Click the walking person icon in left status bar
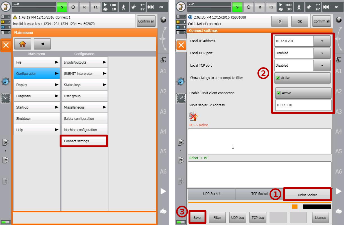Image resolution: width=344 pixels, height=225 pixels. [123, 7]
